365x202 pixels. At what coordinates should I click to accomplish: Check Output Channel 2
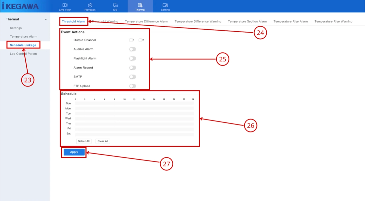tap(140, 40)
